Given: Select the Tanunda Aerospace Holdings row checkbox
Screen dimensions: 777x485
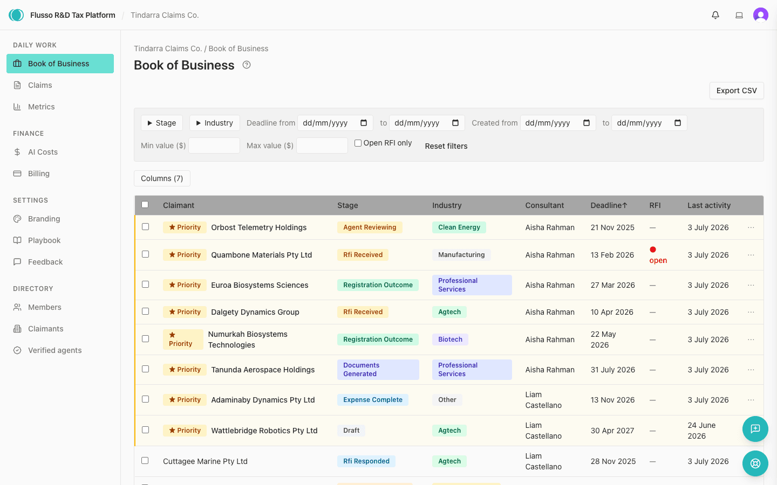Looking at the screenshot, I should (145, 369).
